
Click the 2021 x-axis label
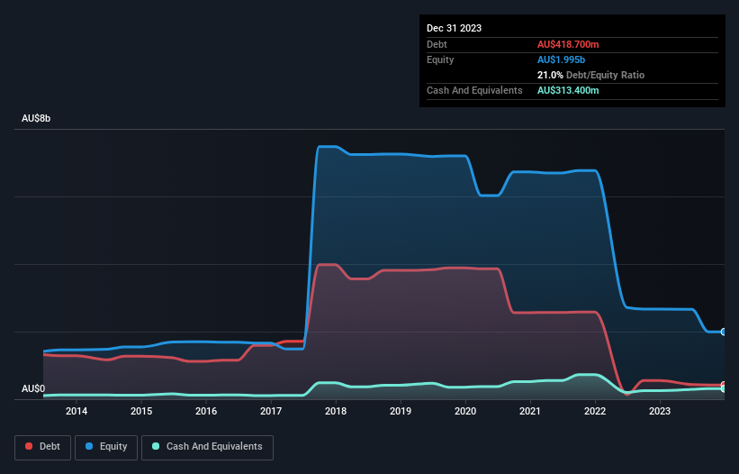(530, 411)
